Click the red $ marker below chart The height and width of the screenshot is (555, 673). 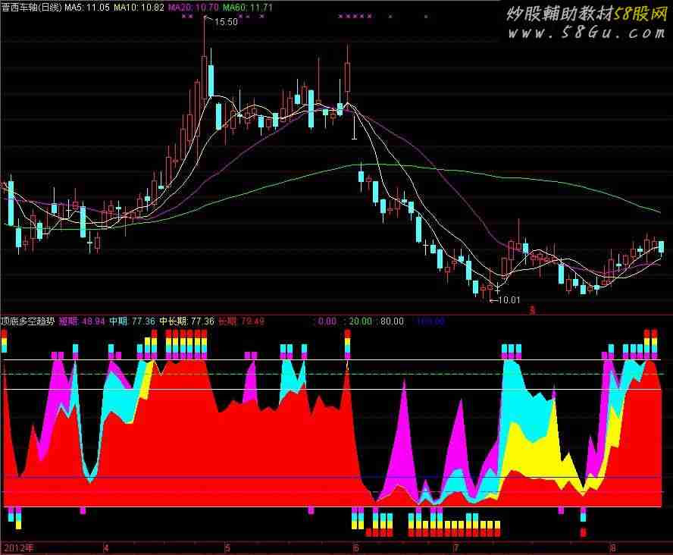pos(532,309)
